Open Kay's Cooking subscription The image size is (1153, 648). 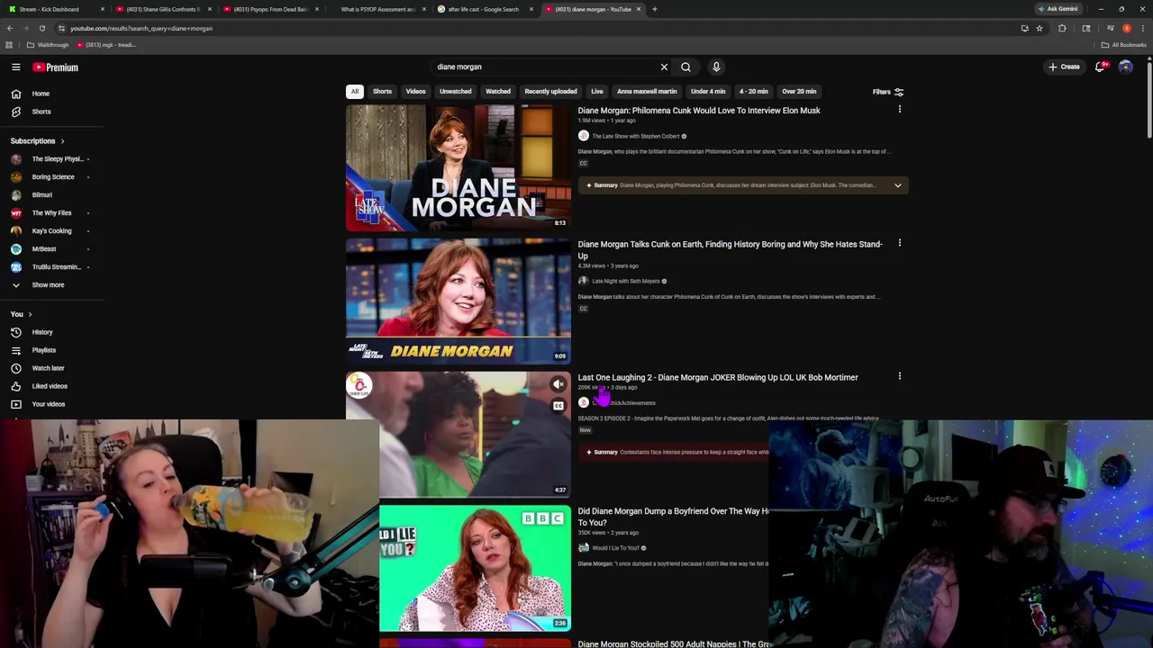[x=50, y=231]
